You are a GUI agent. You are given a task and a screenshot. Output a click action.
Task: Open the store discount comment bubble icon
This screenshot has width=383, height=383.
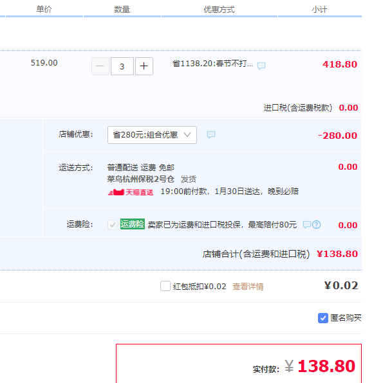pos(211,134)
